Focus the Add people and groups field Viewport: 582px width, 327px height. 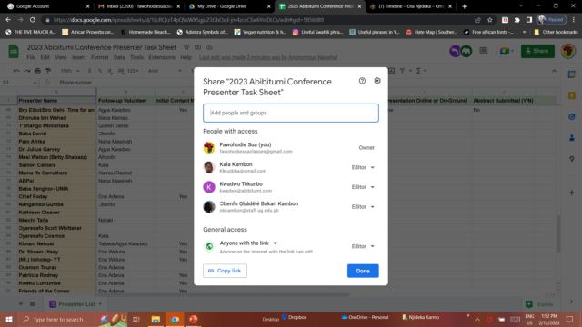(291, 113)
